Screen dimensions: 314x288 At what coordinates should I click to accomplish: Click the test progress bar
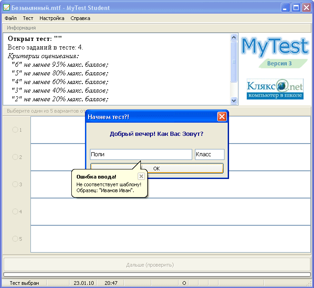[x=157, y=274]
